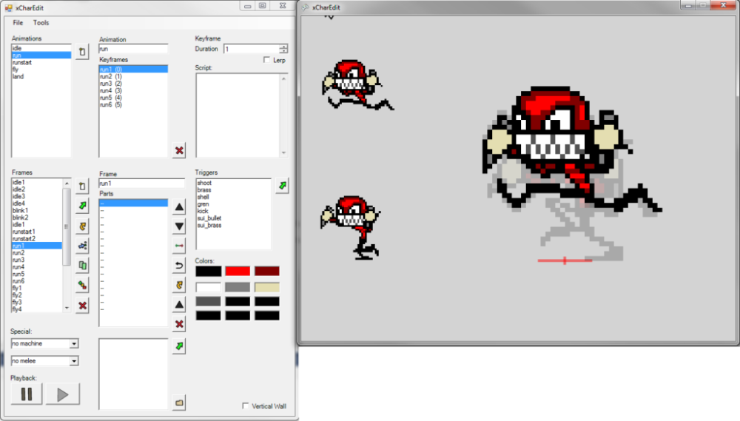Expand the 'no machine' dropdown
The height and width of the screenshot is (421, 740).
click(74, 344)
